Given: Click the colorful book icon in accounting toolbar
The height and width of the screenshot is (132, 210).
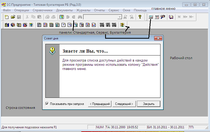Looking at the screenshot, I should [x=13, y=25].
